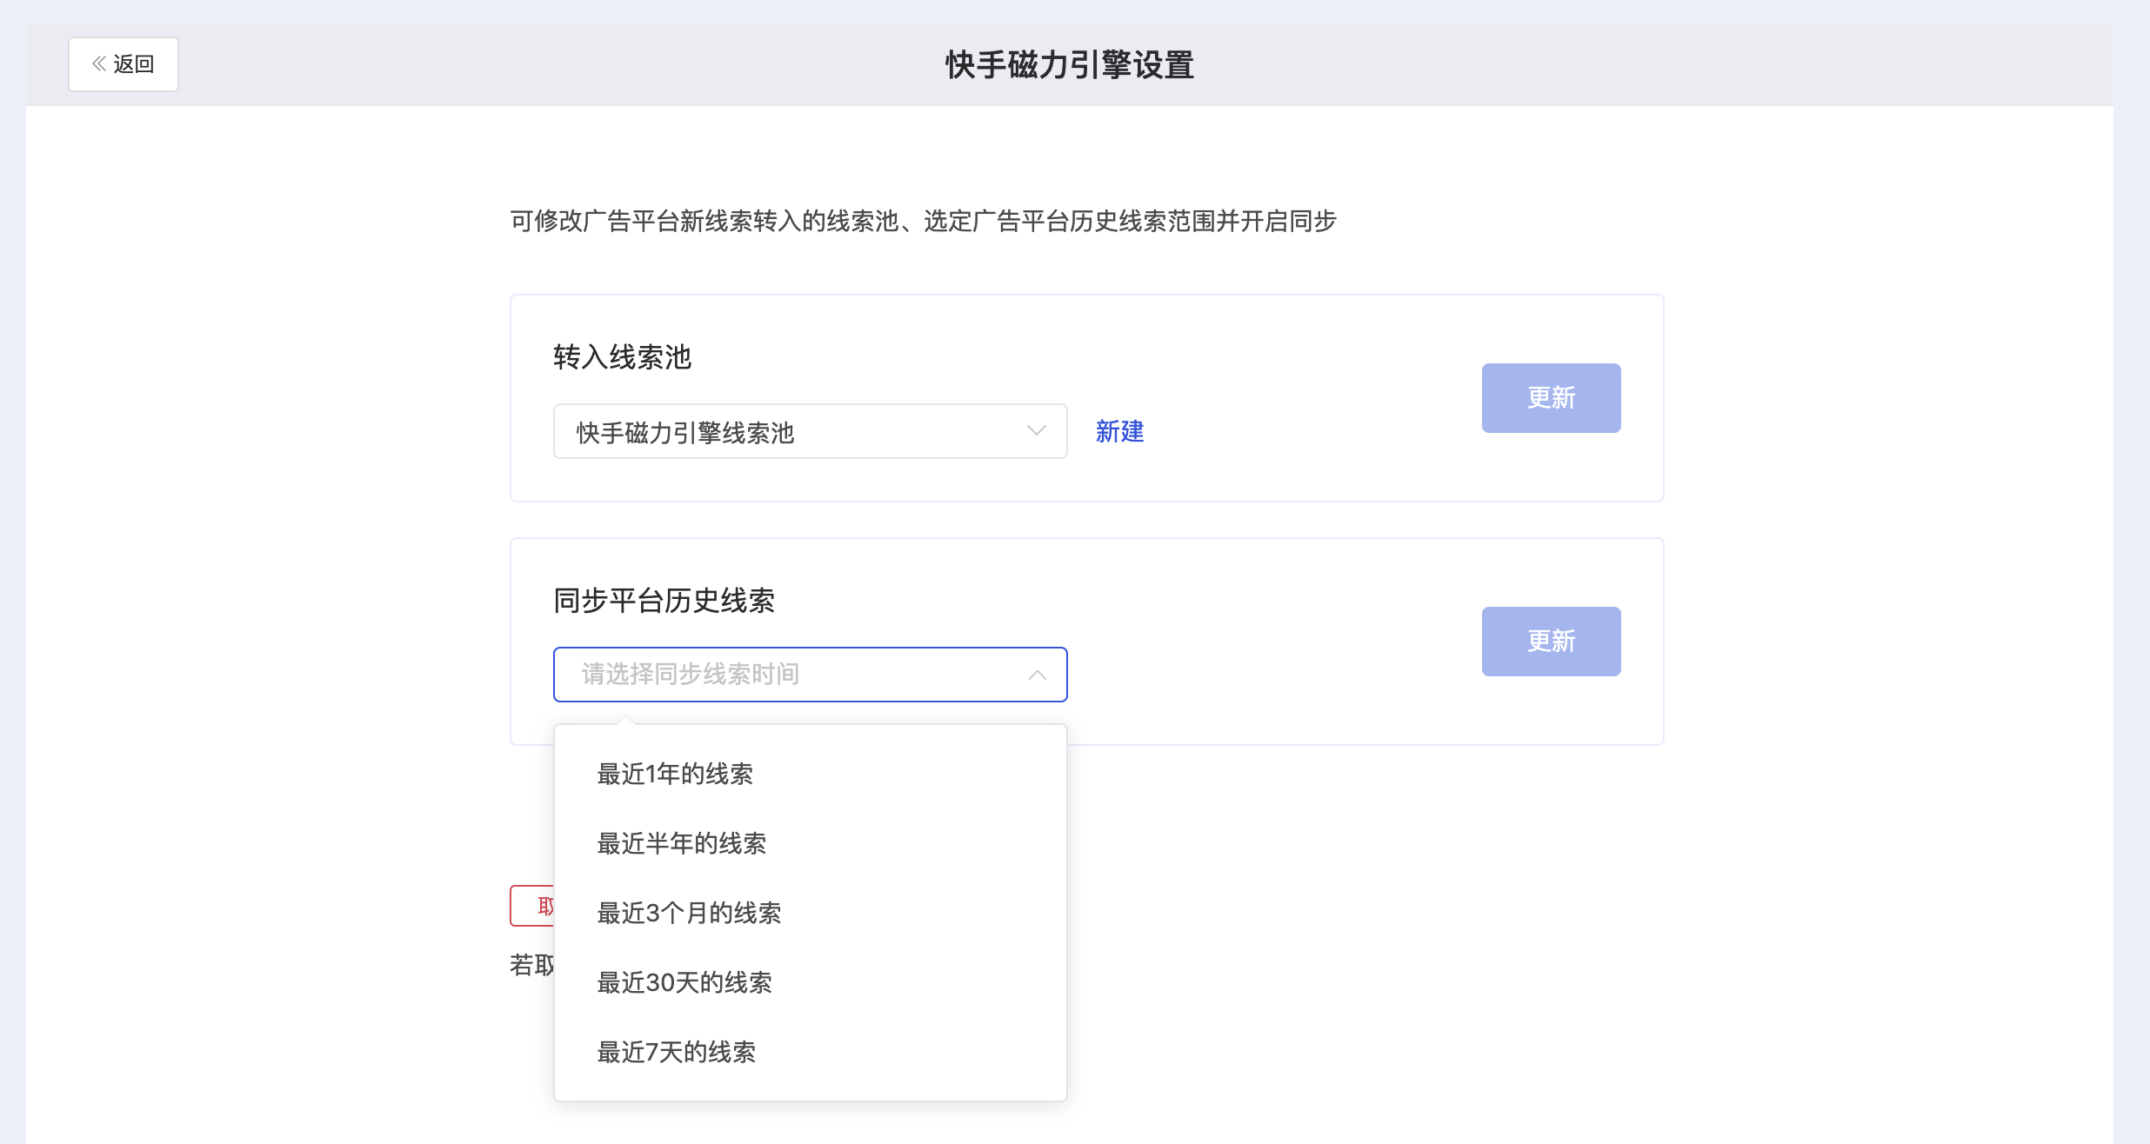Click the 返回 button

(124, 64)
